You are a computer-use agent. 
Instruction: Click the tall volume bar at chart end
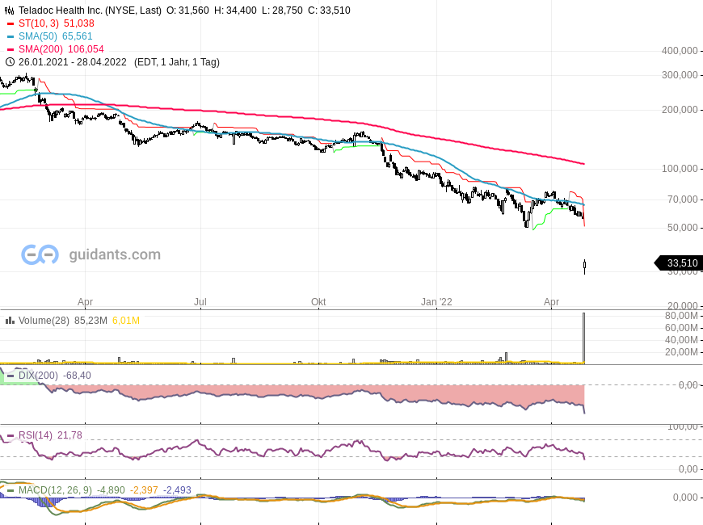click(583, 338)
